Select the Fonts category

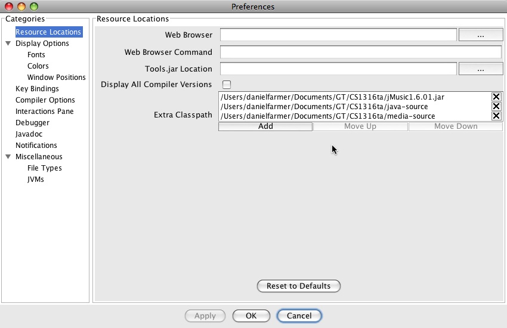tap(36, 55)
